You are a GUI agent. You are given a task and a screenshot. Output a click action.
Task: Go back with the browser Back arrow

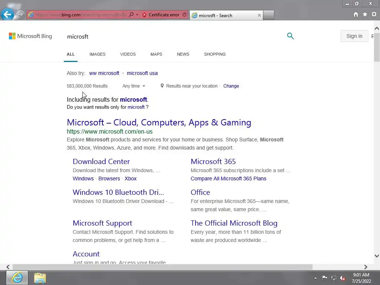click(x=7, y=14)
